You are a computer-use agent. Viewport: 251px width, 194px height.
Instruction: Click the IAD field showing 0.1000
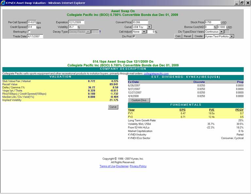click(x=221, y=27)
